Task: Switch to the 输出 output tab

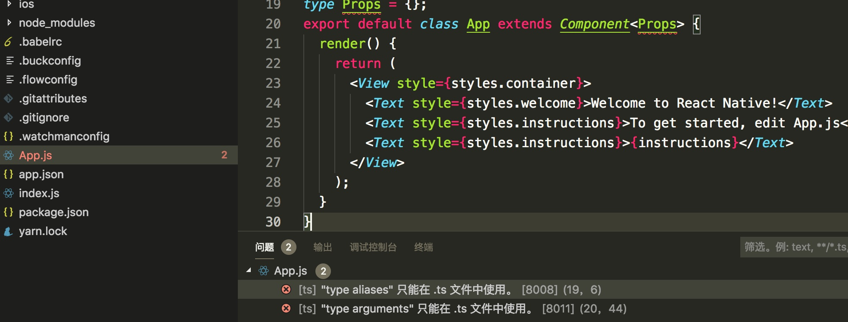Action: coord(323,247)
